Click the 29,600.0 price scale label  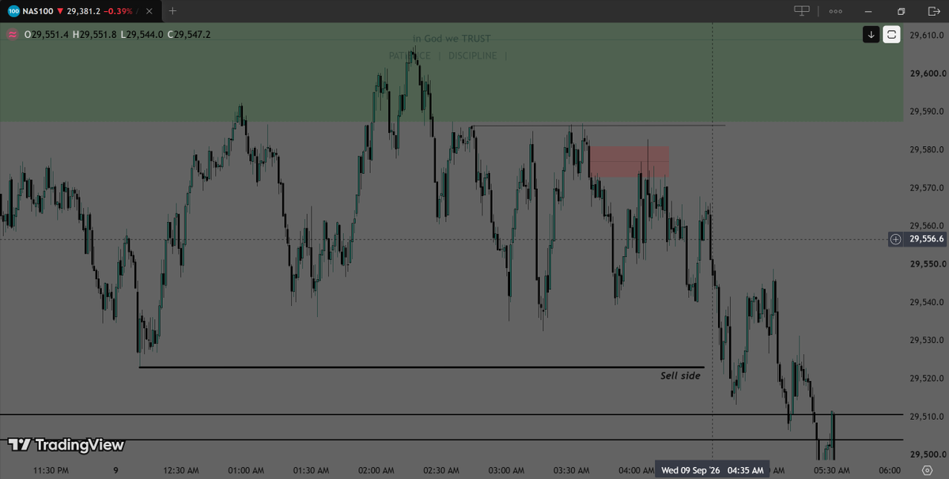point(928,74)
